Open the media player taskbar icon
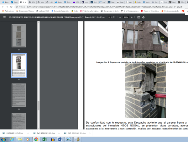The image size is (188, 142). (x=28, y=140)
